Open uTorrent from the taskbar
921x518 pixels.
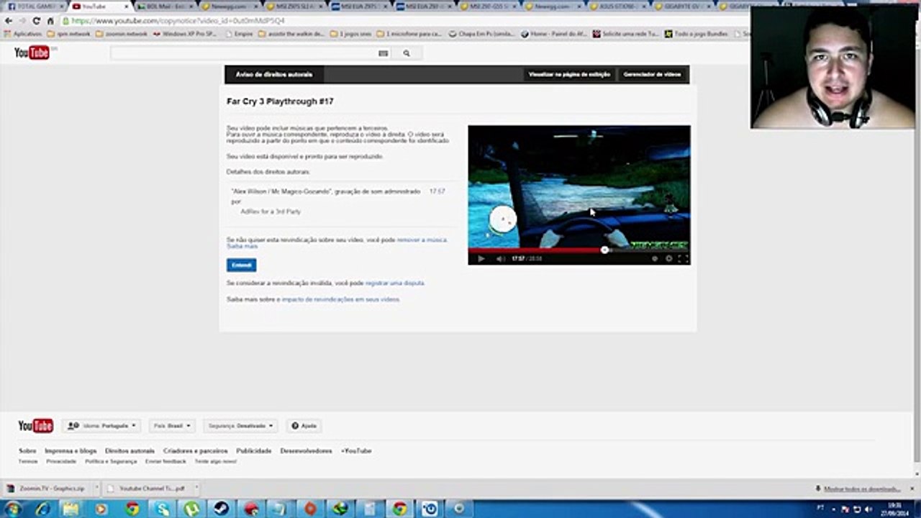tap(191, 509)
